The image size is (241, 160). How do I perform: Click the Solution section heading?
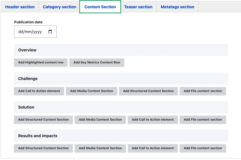pos(26,107)
